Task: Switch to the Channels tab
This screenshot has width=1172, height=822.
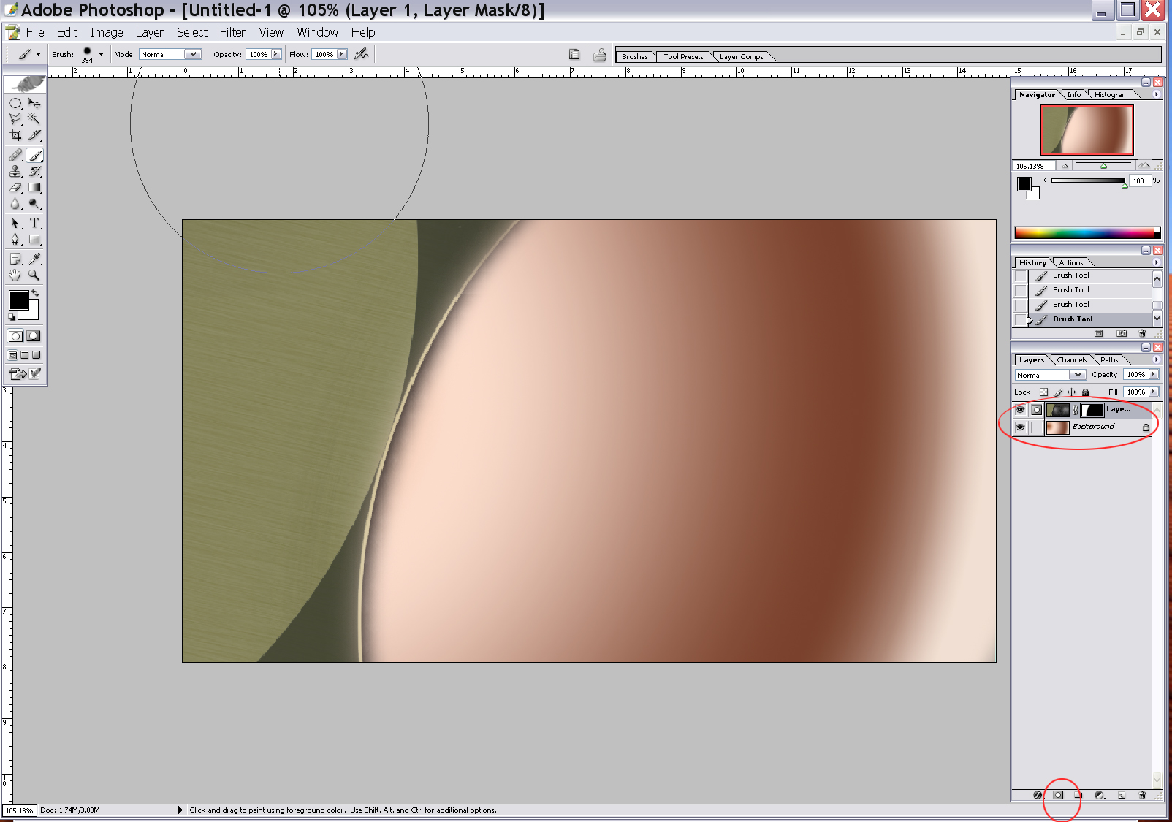Action: pos(1071,359)
